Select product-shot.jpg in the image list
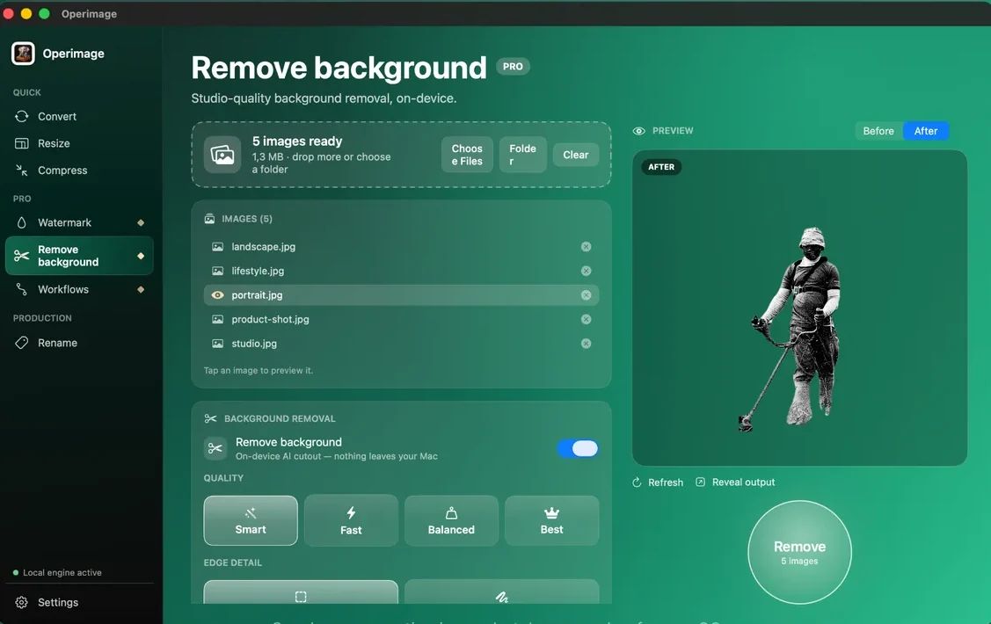 (401, 320)
